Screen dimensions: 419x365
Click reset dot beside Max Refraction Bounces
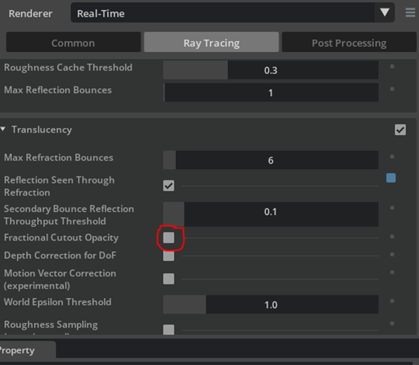click(392, 157)
